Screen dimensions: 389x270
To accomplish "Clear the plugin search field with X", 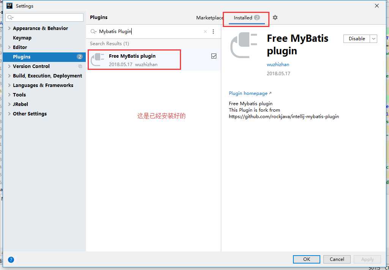I will coord(205,32).
